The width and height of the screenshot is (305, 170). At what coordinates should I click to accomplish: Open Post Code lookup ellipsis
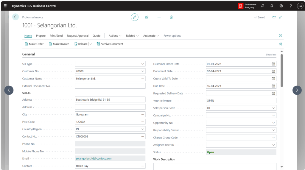143,122
